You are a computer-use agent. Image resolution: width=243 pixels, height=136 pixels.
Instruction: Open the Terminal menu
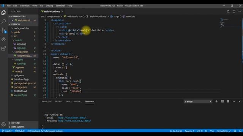pos(60,6)
